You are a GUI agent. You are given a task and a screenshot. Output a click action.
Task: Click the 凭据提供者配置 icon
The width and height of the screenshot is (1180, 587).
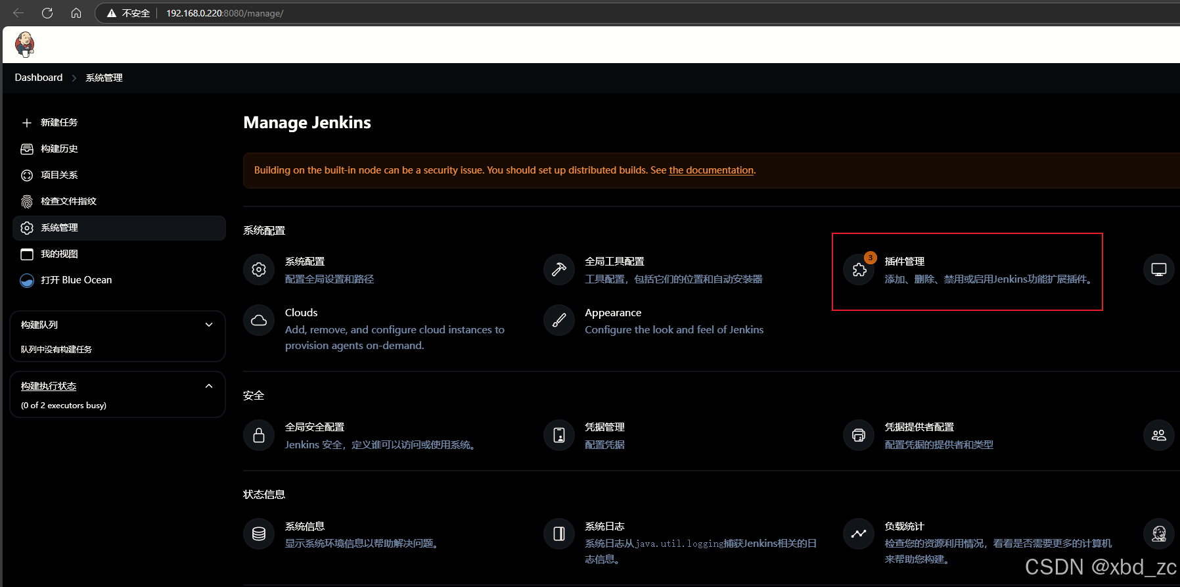click(x=859, y=435)
